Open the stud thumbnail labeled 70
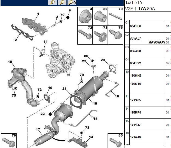 tap(115, 16)
